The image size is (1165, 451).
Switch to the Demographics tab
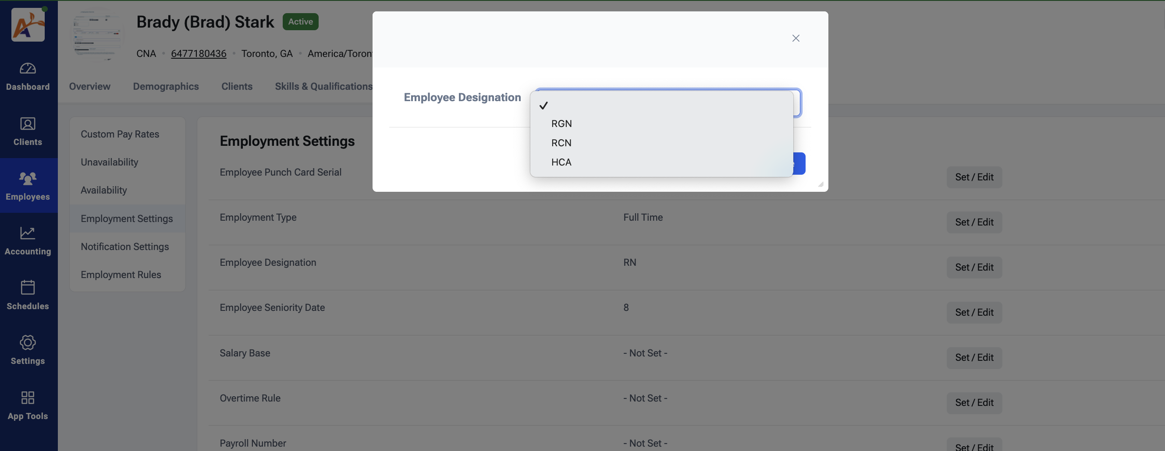click(166, 87)
